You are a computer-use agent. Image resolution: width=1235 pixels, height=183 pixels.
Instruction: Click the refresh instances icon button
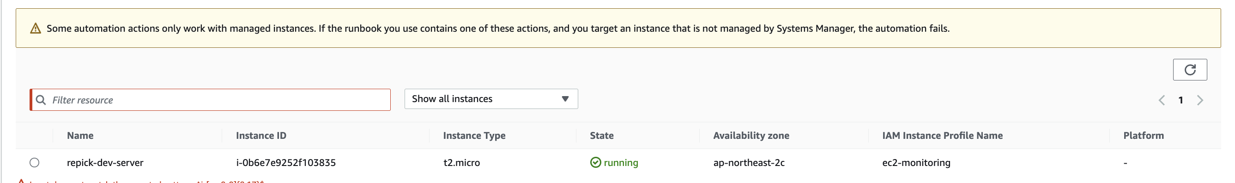click(1189, 70)
